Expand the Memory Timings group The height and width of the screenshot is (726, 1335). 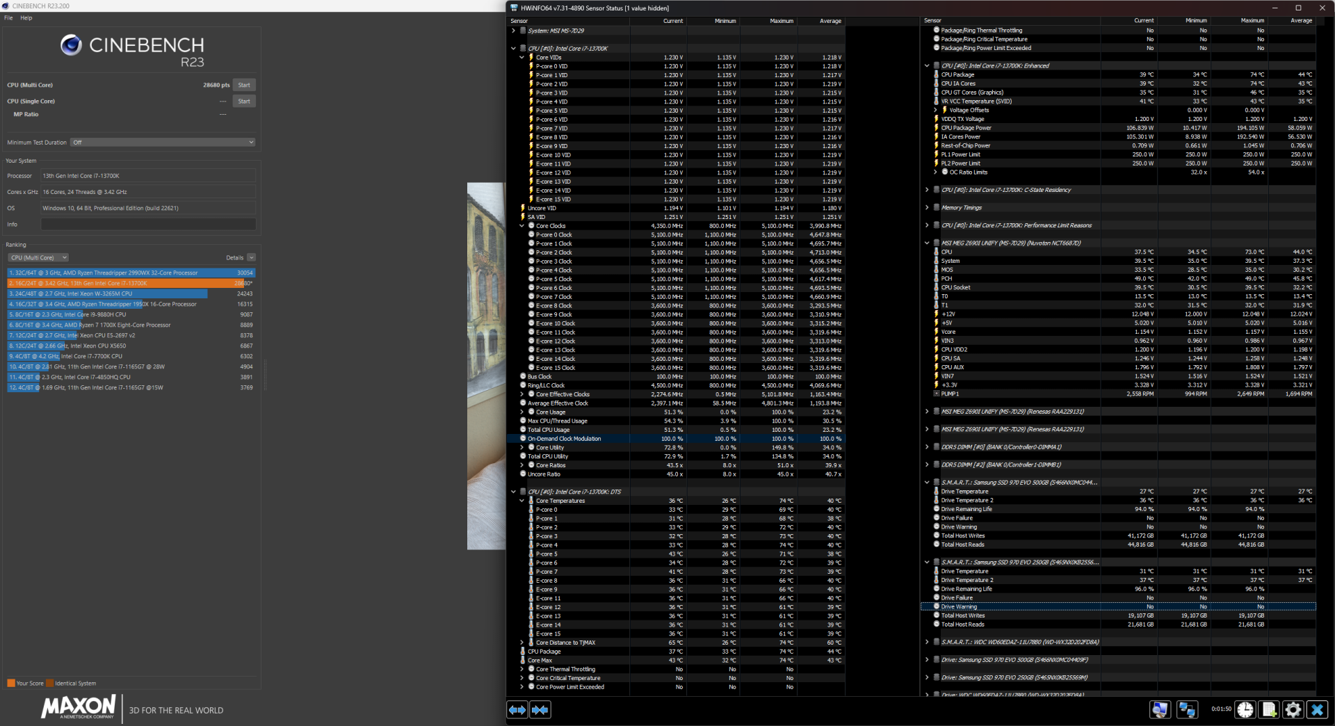pyautogui.click(x=927, y=207)
